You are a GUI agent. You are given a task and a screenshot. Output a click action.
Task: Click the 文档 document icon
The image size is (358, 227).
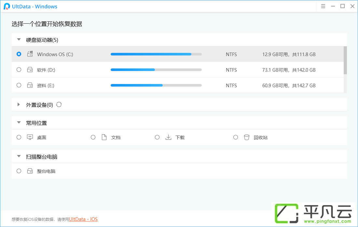point(104,137)
